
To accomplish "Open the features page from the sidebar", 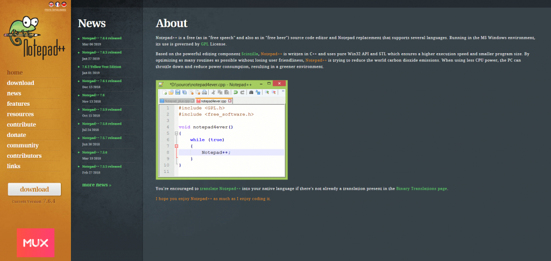I will pos(18,104).
